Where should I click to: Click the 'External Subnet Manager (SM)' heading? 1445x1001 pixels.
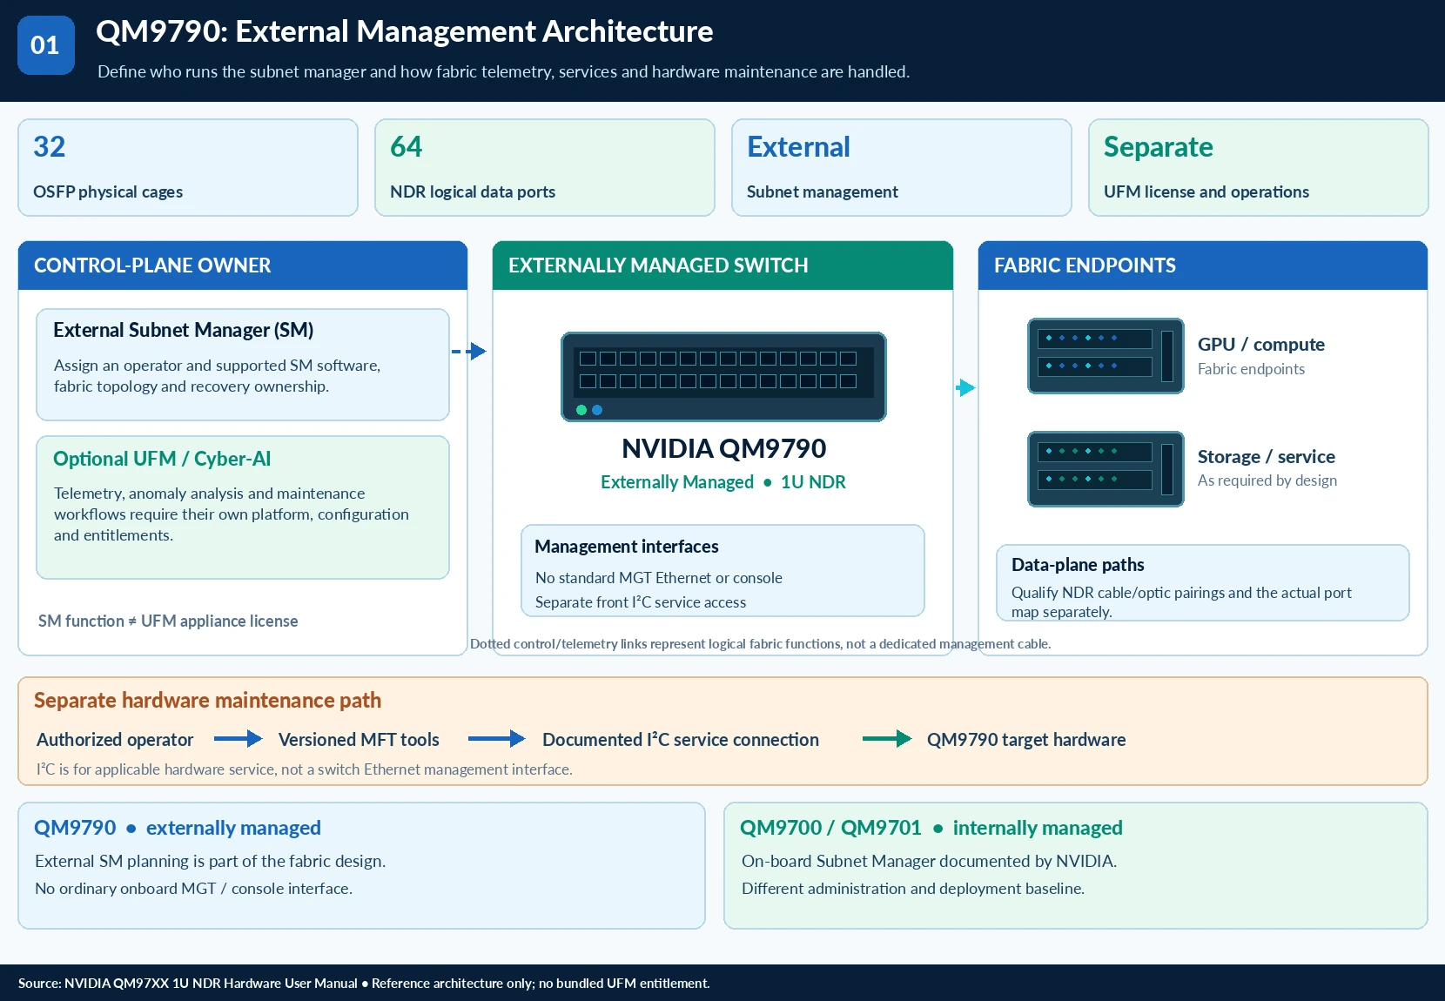coord(184,330)
